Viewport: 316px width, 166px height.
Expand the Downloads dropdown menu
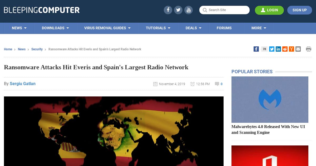[55, 28]
